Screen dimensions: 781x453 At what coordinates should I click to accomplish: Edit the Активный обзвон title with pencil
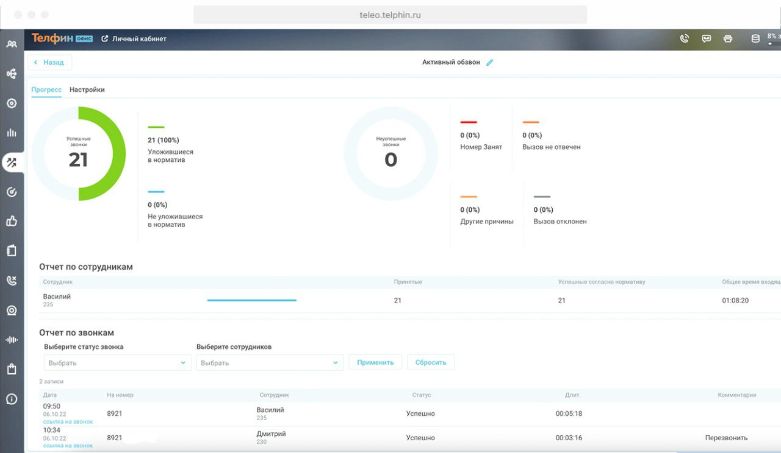point(489,62)
